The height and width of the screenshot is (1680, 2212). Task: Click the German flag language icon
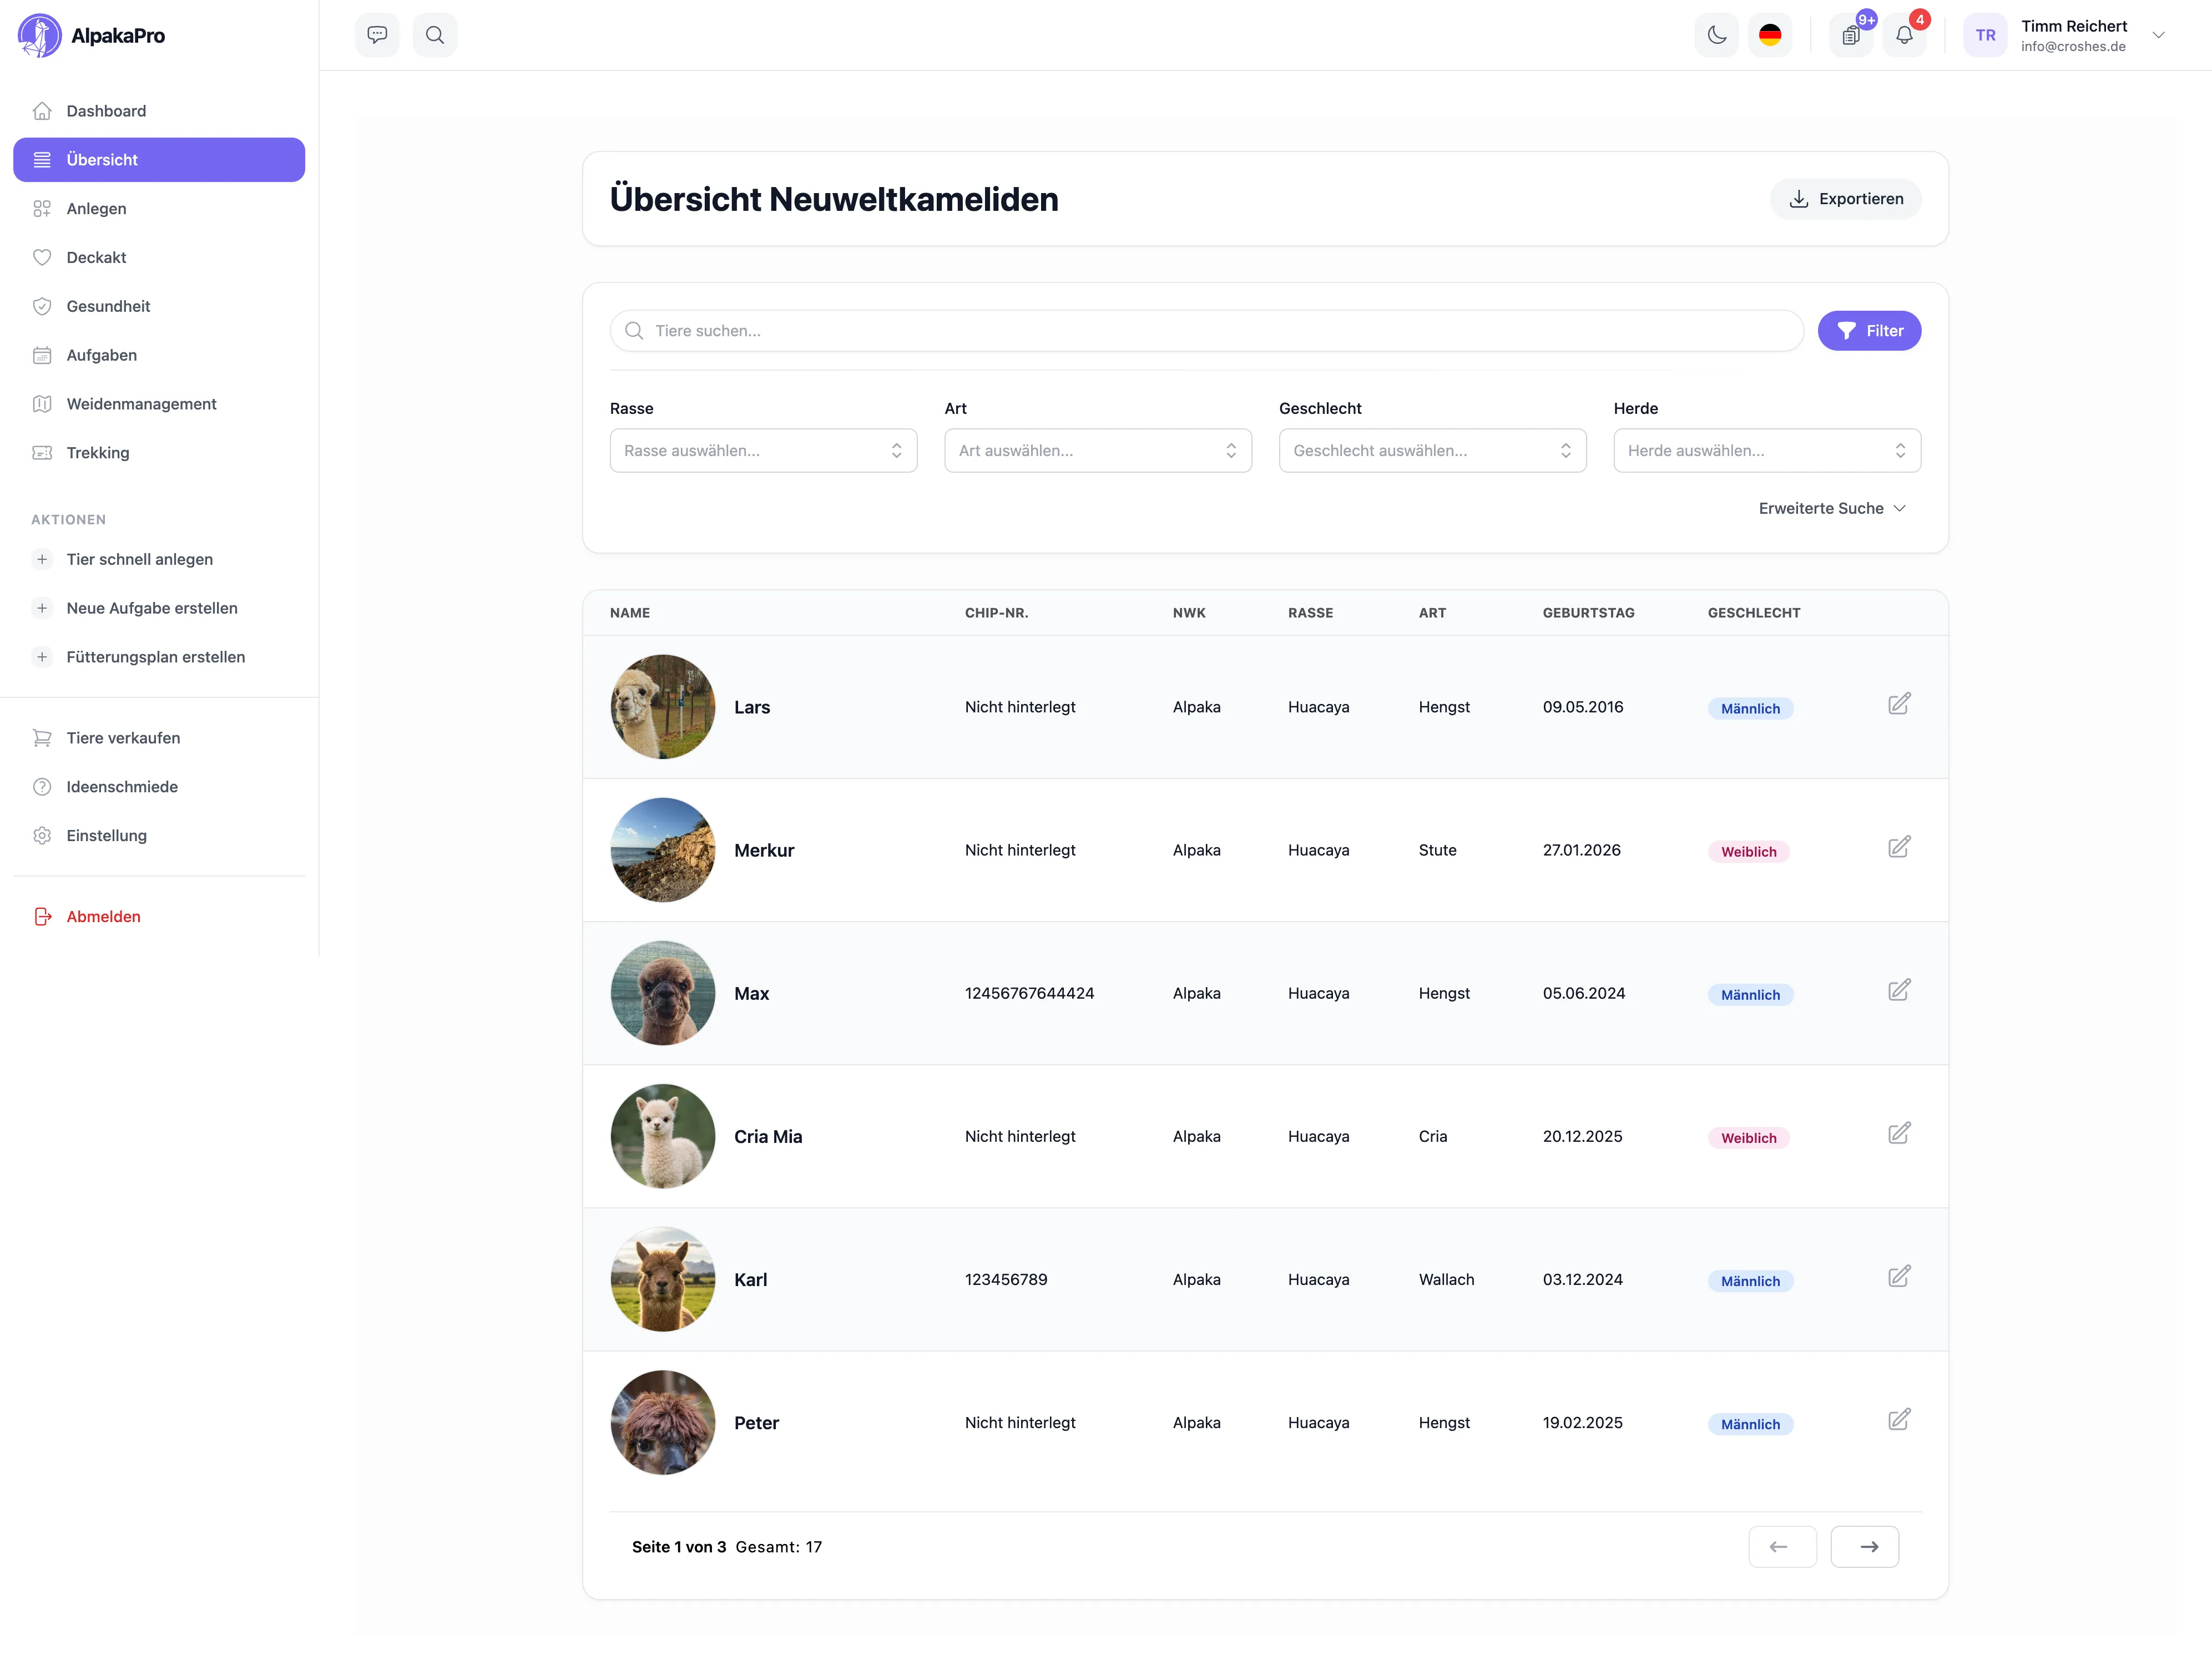pyautogui.click(x=1771, y=34)
